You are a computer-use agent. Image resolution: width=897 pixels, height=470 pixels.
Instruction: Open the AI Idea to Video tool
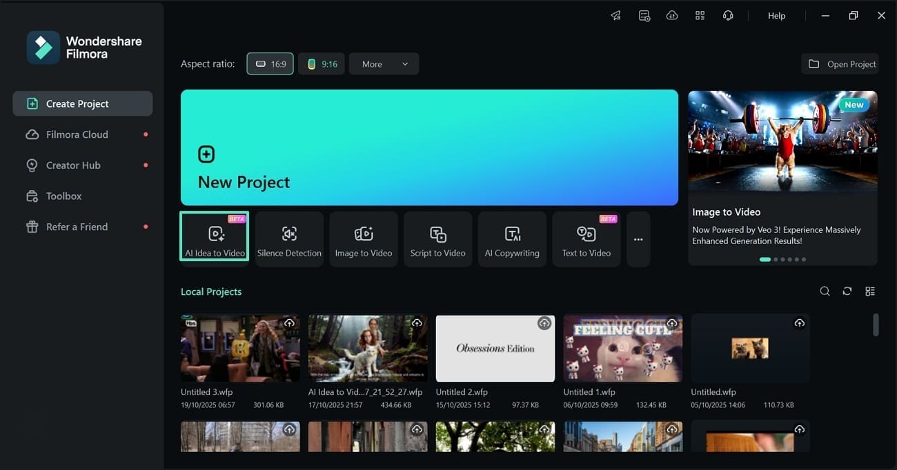214,238
